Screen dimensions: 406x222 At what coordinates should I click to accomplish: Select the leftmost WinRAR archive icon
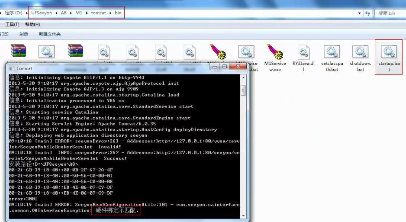click(x=18, y=51)
